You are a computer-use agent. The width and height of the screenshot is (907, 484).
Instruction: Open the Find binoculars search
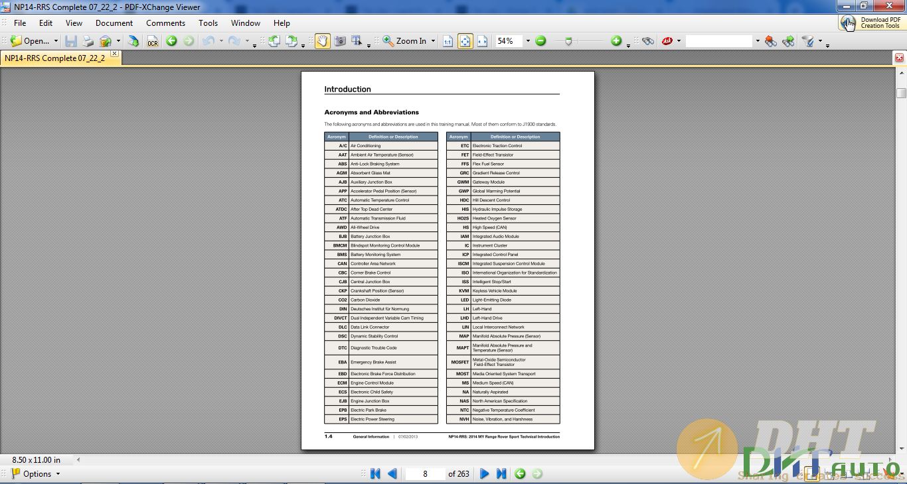click(648, 41)
